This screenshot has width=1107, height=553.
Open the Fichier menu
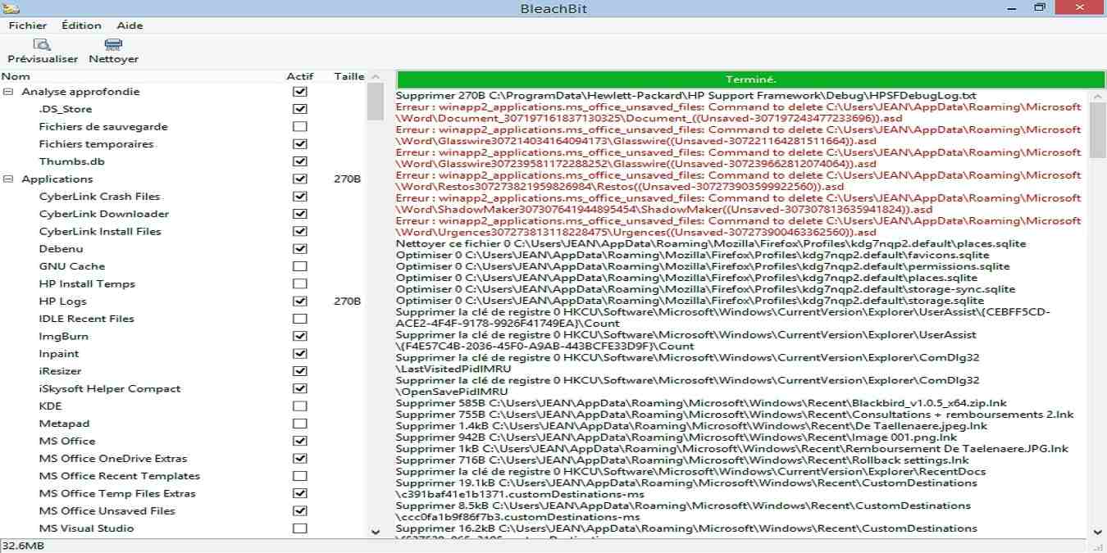(x=27, y=25)
